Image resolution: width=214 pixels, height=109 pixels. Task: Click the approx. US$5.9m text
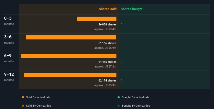(105, 85)
